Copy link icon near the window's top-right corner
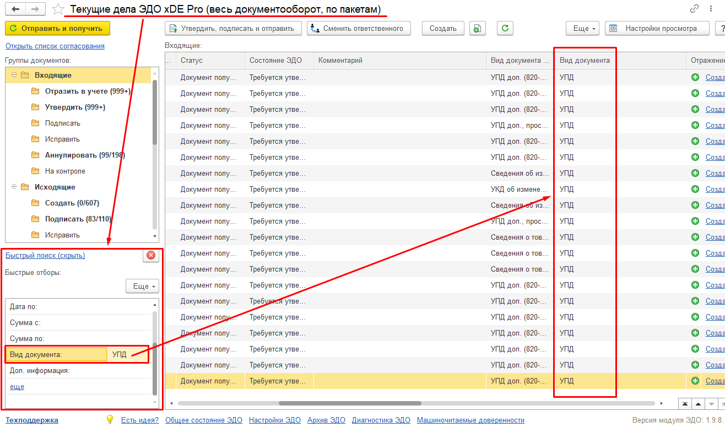This screenshot has width=725, height=427. click(694, 9)
